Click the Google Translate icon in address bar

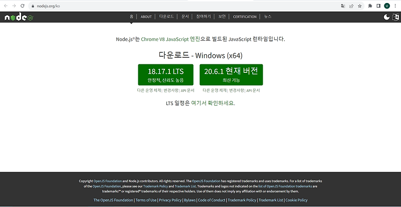click(343, 6)
